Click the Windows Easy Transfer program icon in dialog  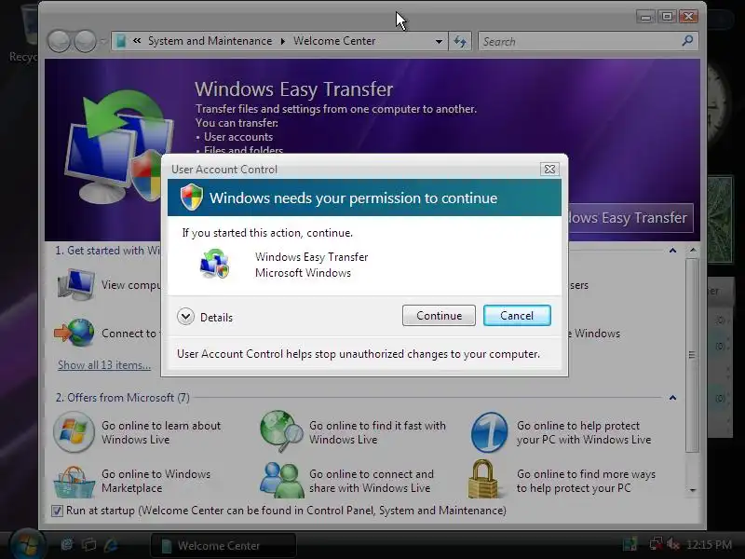215,264
